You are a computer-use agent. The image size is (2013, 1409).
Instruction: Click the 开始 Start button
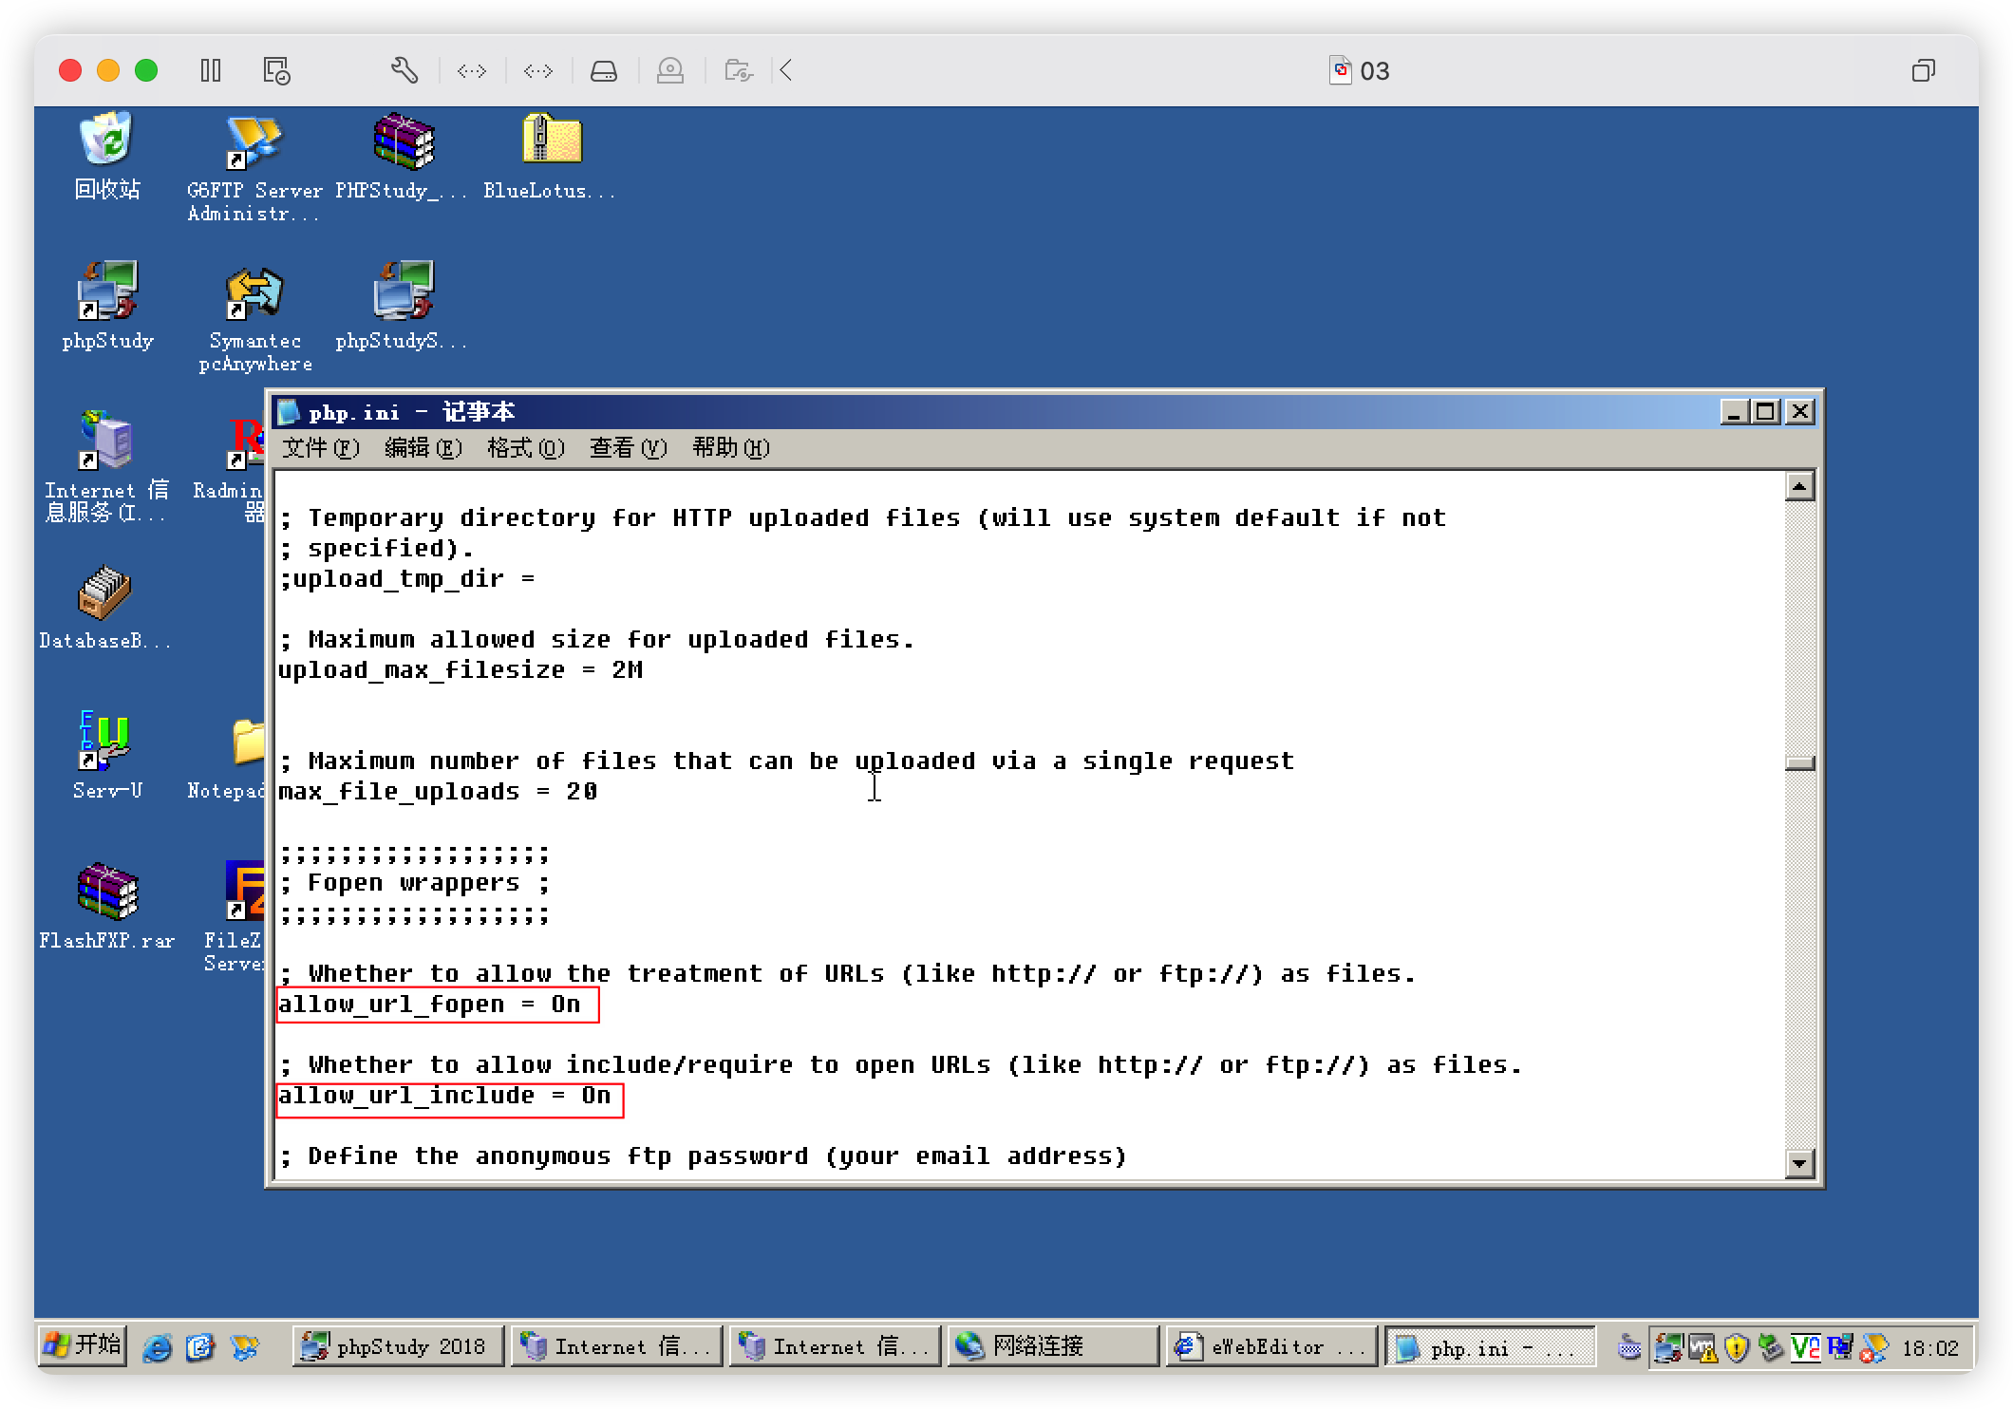pyautogui.click(x=84, y=1345)
